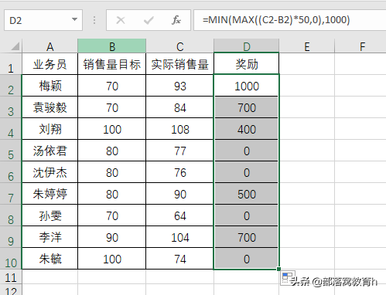Select row 7 header
The width and height of the screenshot is (386, 295).
[x=11, y=194]
